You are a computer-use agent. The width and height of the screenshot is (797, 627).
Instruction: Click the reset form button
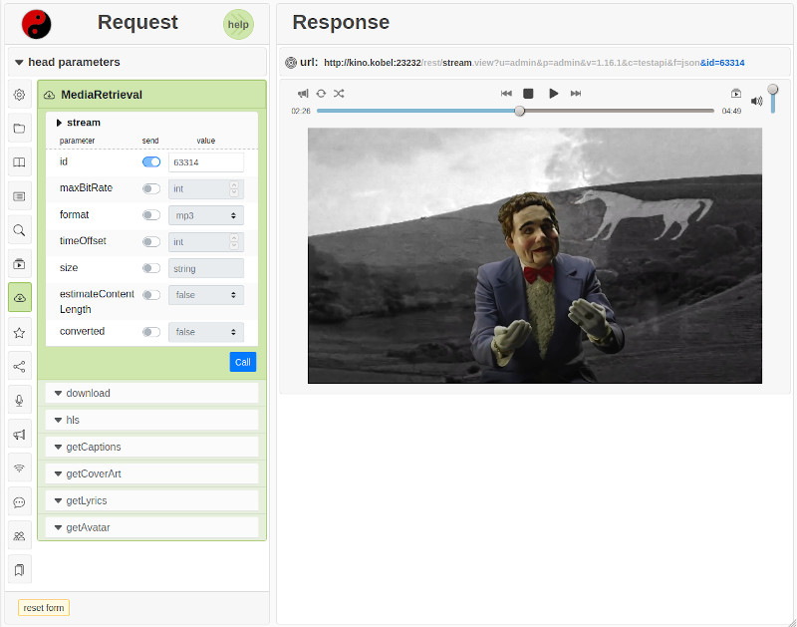pos(44,608)
